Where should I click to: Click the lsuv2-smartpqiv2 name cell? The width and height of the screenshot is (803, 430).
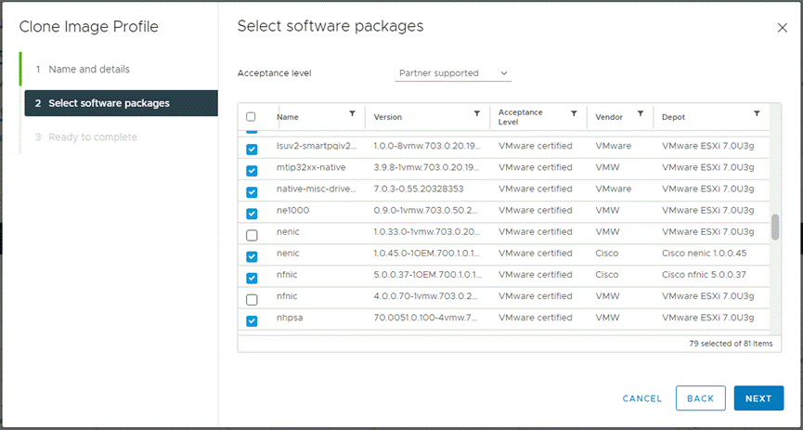[x=317, y=146]
